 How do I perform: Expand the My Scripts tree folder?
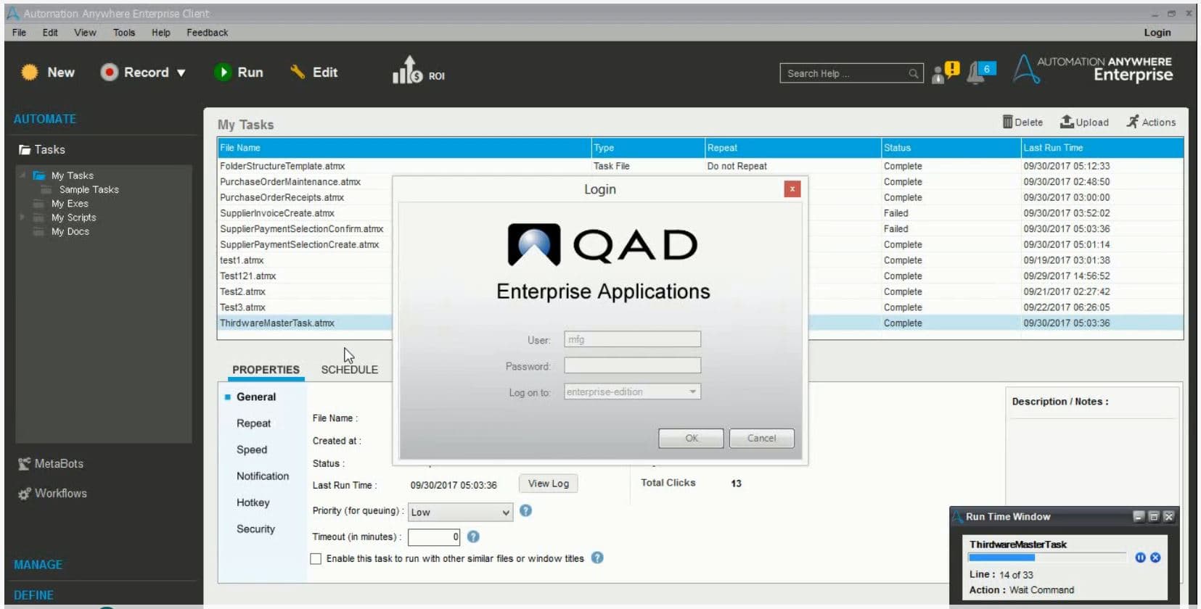click(22, 217)
